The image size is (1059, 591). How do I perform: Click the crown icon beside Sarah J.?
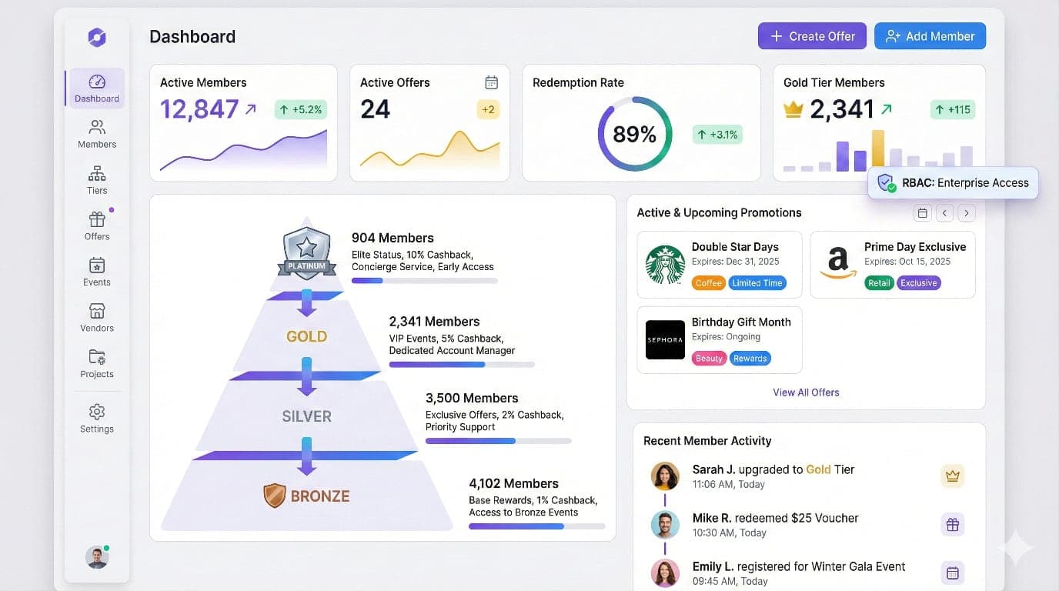952,476
